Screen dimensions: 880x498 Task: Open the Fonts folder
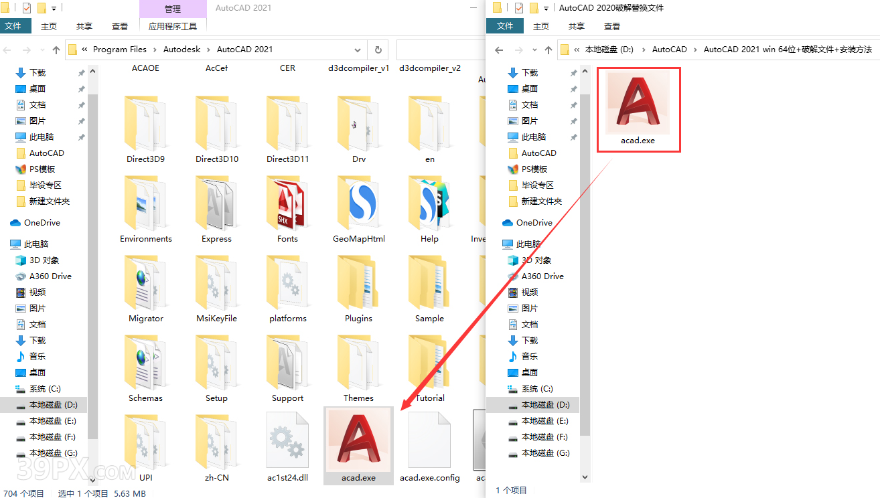(287, 210)
